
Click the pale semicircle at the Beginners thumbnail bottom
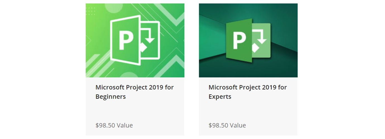[x=128, y=75]
